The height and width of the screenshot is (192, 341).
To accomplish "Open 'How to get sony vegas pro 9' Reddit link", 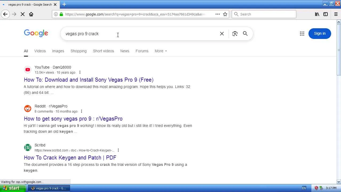I will (73, 119).
